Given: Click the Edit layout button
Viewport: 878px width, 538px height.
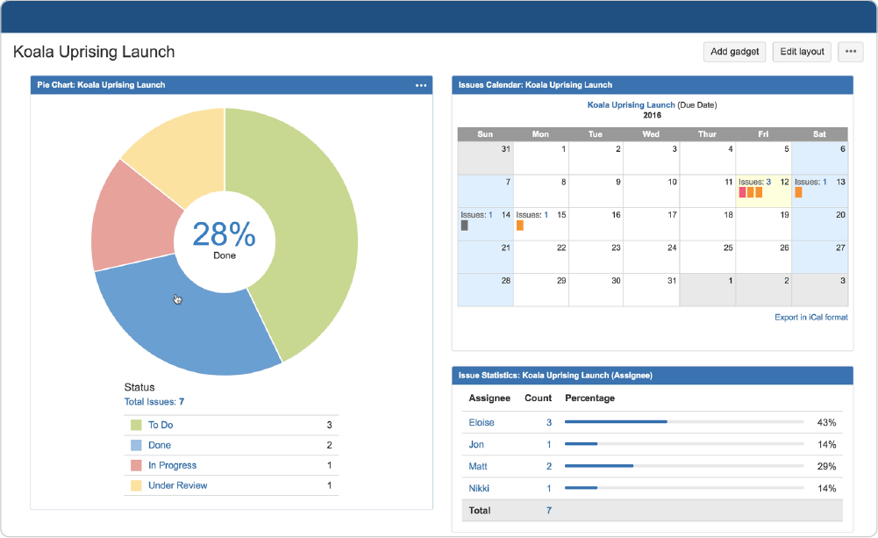Looking at the screenshot, I should click(801, 52).
